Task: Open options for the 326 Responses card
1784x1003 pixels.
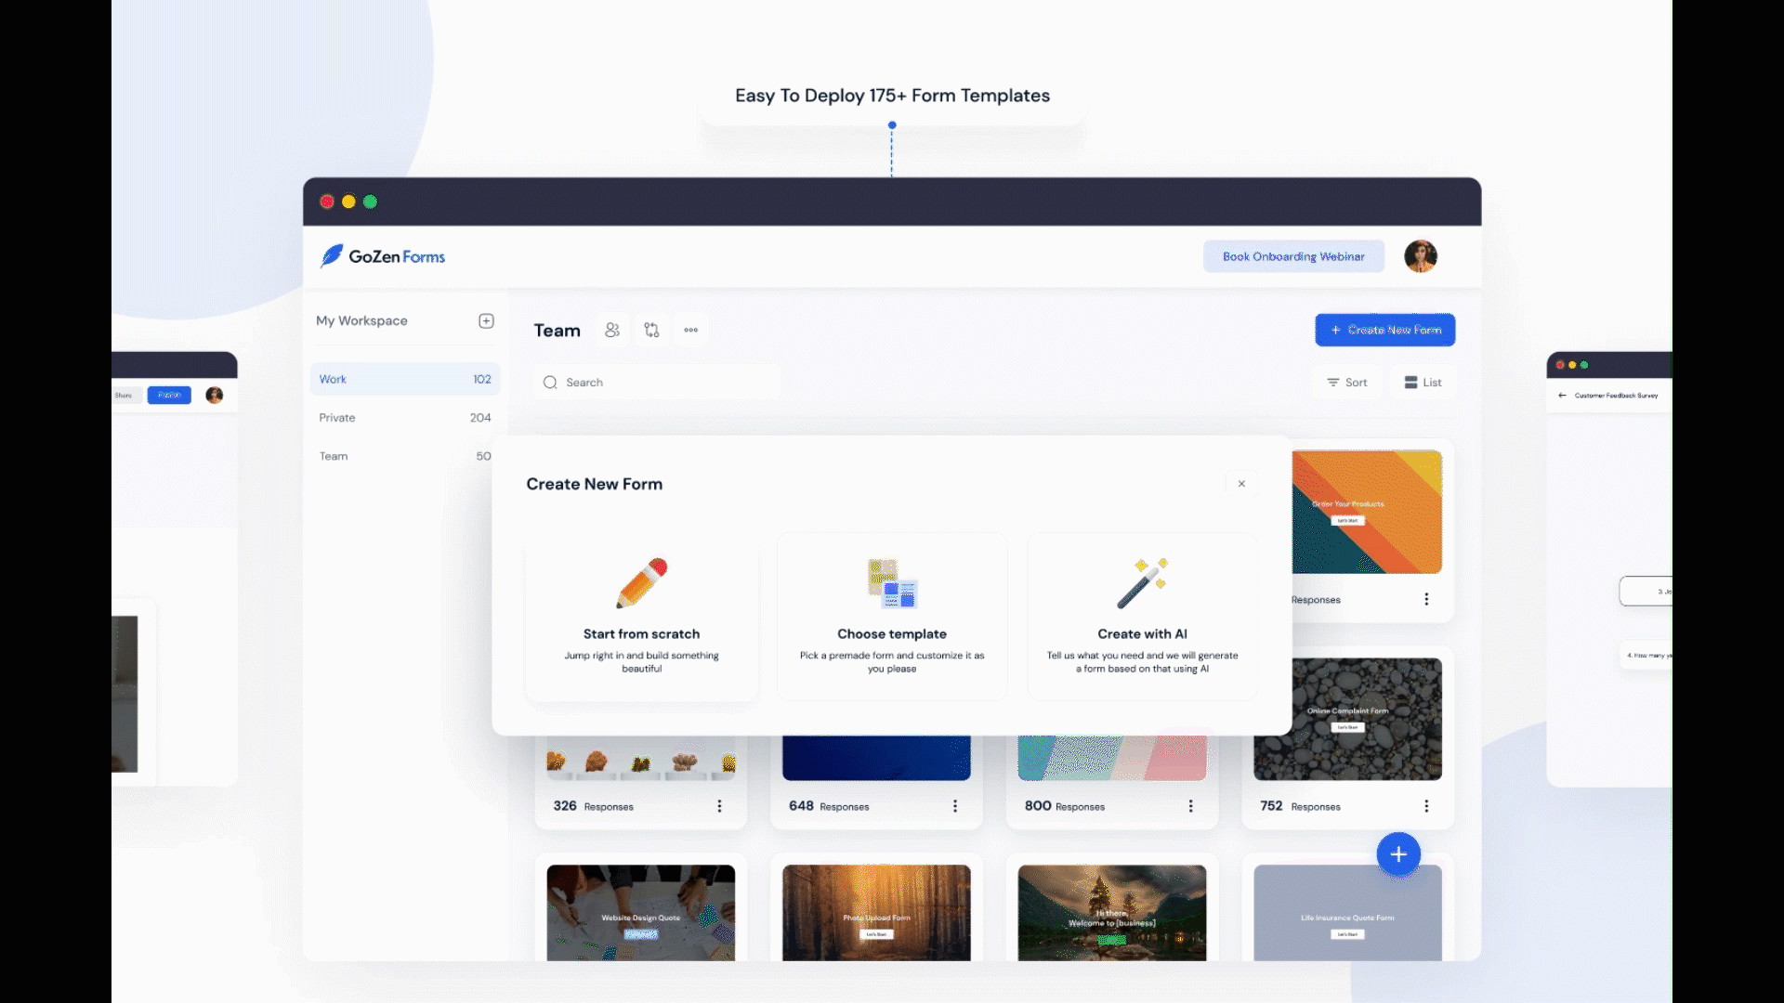Action: click(719, 806)
